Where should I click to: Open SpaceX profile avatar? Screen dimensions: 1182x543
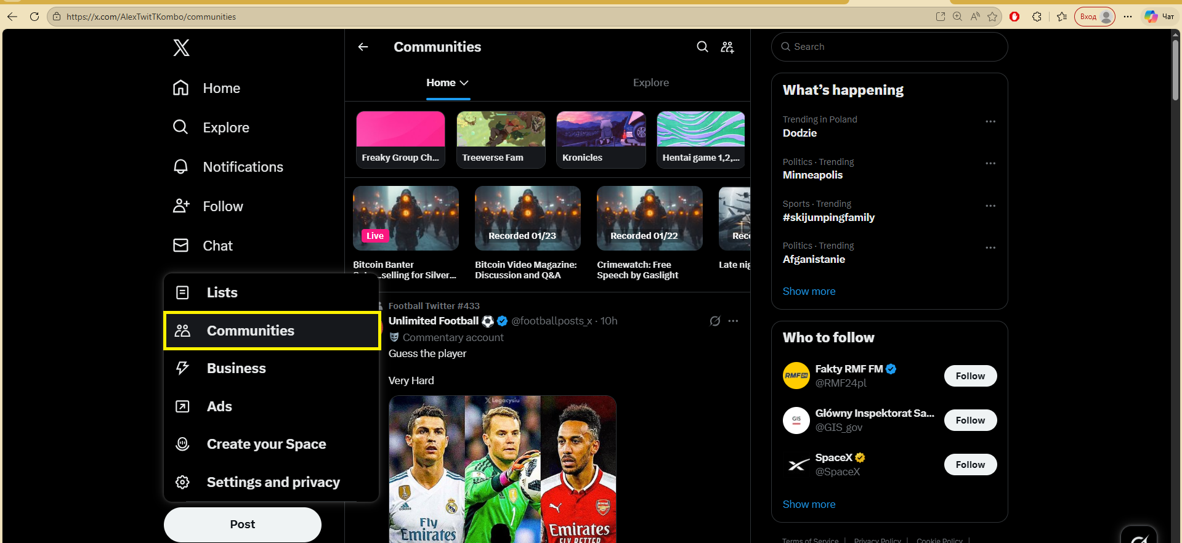pos(796,465)
